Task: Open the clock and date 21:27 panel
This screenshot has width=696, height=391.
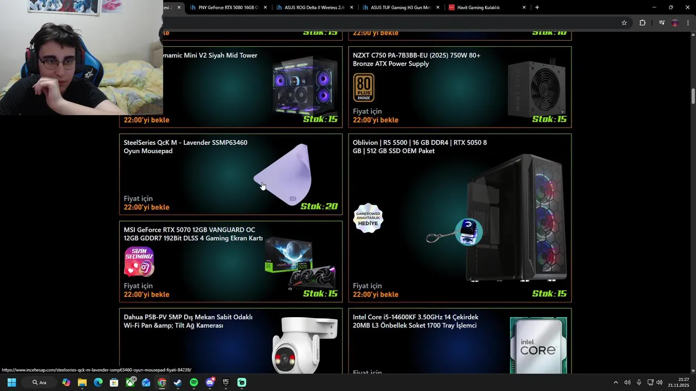Action: (679, 382)
